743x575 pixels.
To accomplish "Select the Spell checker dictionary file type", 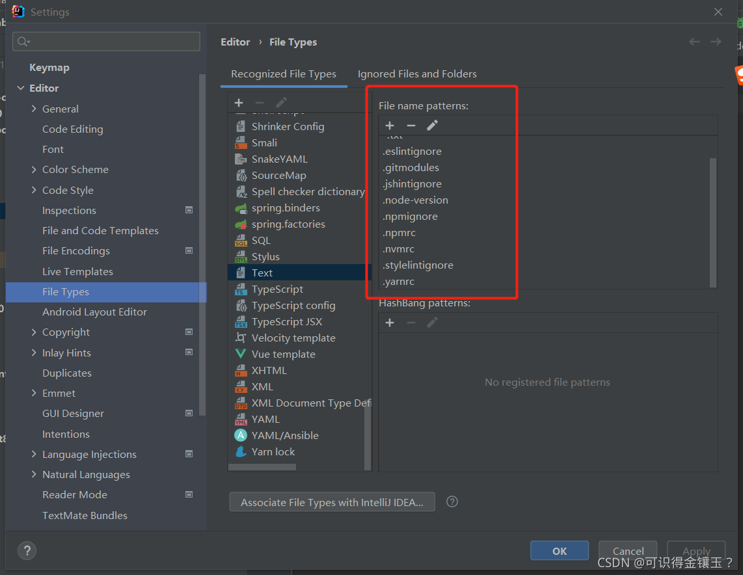I will (x=300, y=192).
